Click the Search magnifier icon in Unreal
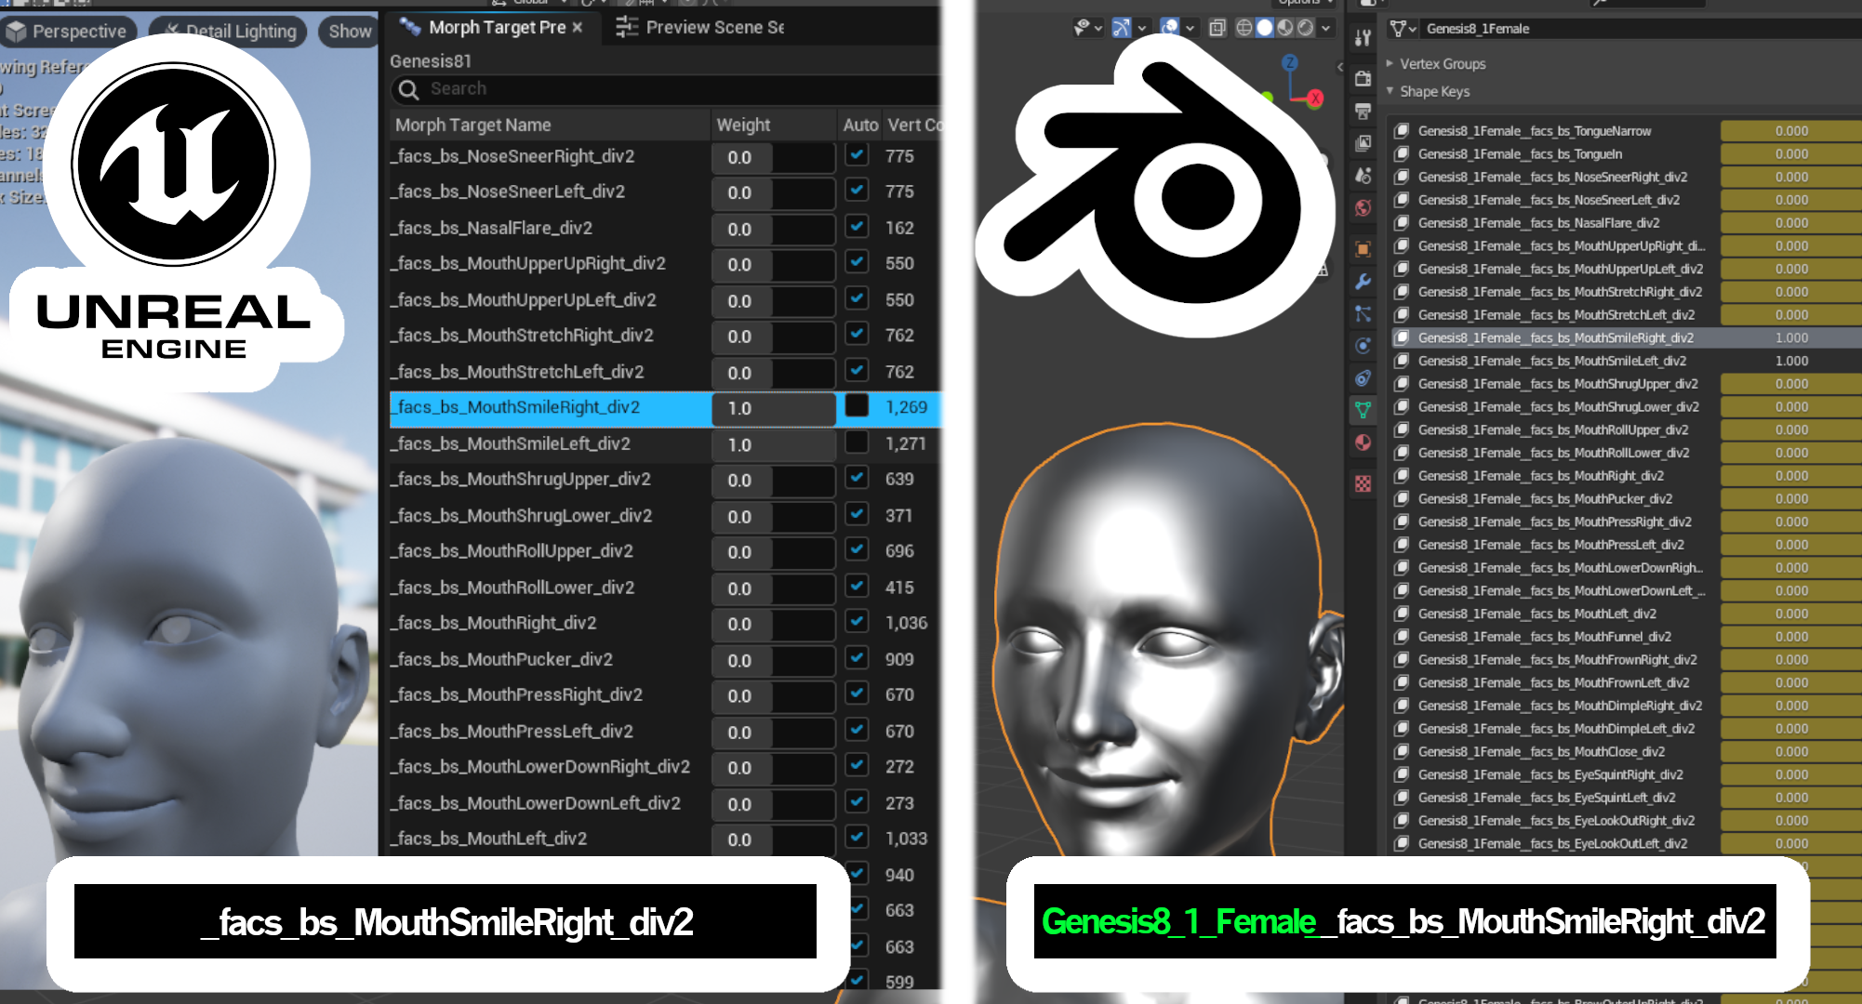This screenshot has height=1004, width=1862. pos(408,89)
